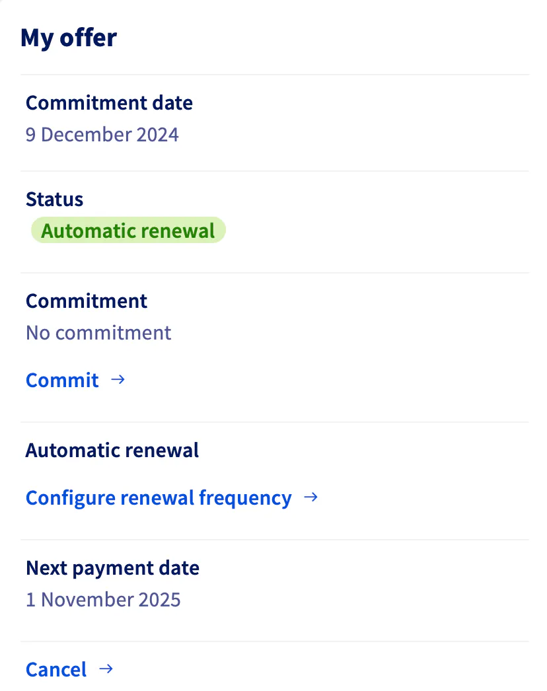The image size is (547, 691).
Task: Select the Cancel link
Action: (x=56, y=670)
